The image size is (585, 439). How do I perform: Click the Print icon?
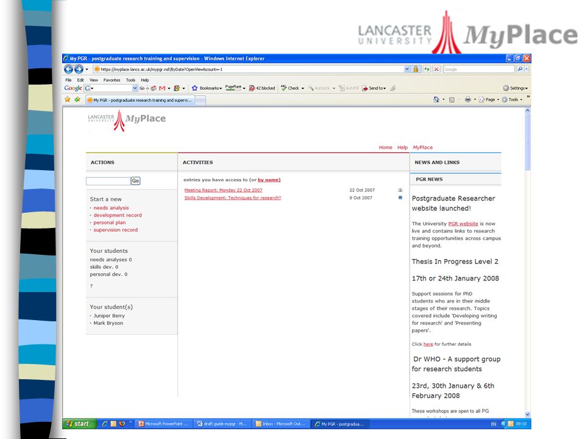coord(468,99)
